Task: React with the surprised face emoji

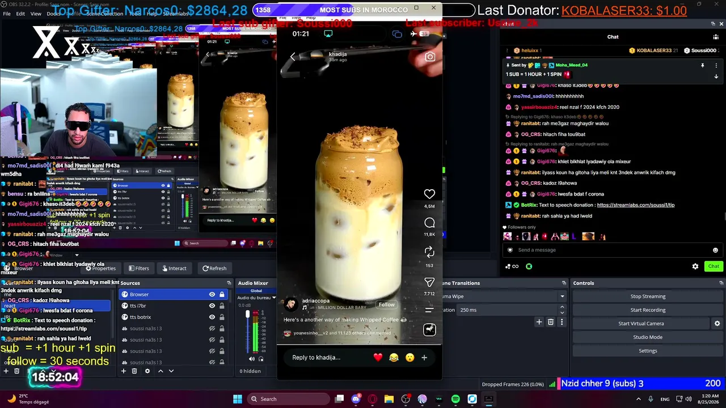Action: (410, 358)
